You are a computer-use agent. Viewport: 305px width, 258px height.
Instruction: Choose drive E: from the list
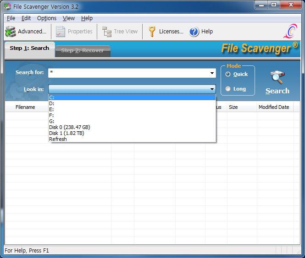(x=132, y=109)
